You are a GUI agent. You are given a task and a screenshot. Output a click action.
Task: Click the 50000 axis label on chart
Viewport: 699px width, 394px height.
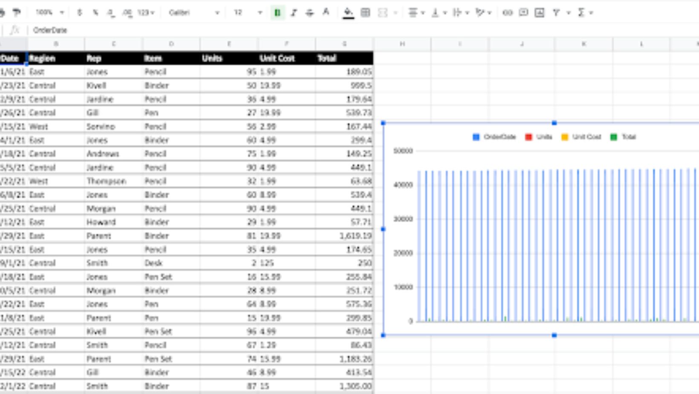click(x=403, y=151)
